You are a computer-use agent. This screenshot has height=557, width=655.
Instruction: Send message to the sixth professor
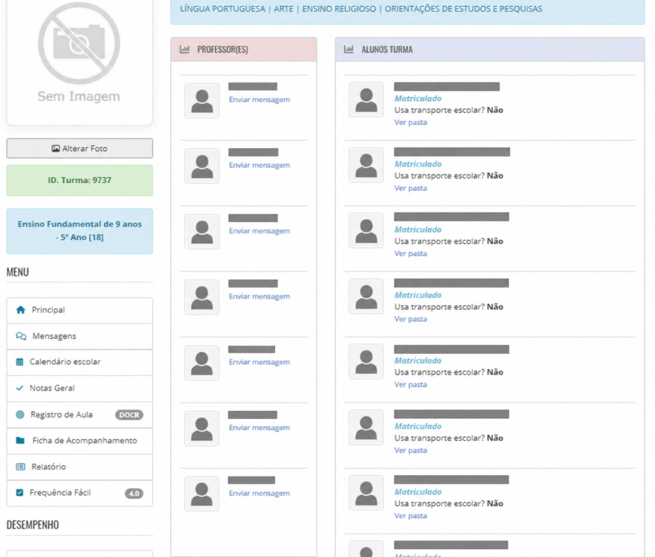tap(260, 428)
